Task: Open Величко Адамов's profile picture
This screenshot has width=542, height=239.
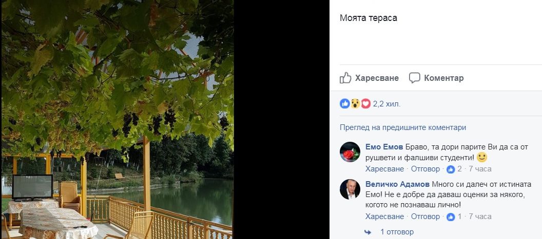Action: point(350,189)
